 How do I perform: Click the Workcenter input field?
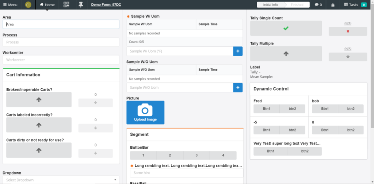[61, 60]
